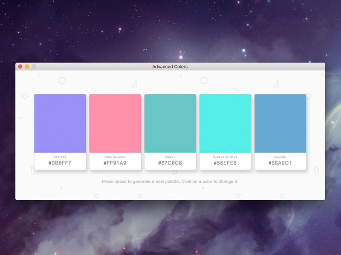Image resolution: width=341 pixels, height=255 pixels.
Task: Click the hex code #9B8FF7
Action: (60, 162)
